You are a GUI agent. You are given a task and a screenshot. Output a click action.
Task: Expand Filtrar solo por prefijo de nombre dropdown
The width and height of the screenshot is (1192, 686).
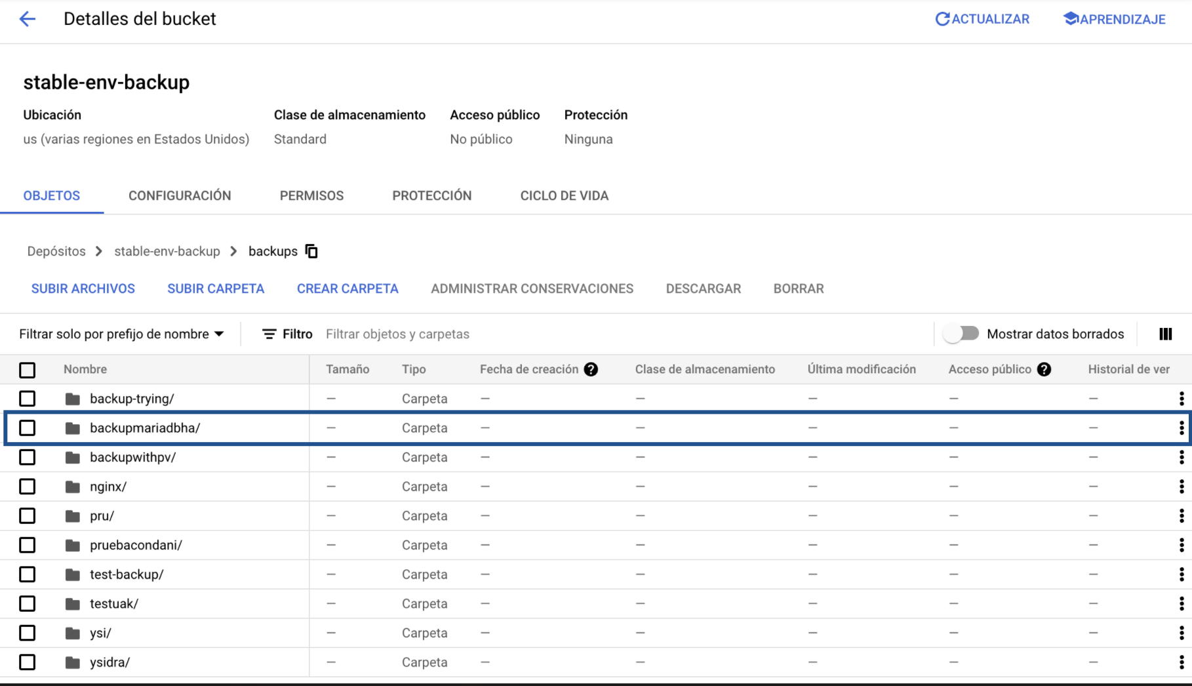(x=220, y=333)
